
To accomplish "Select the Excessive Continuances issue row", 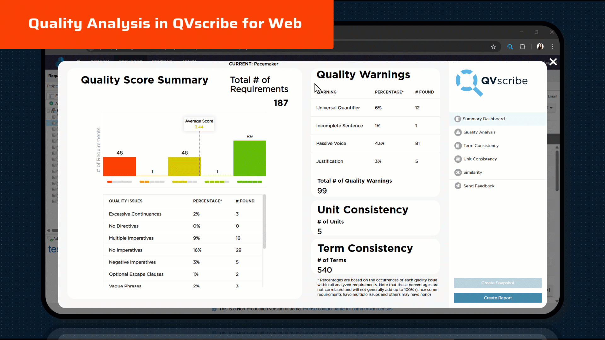I will click(x=183, y=214).
